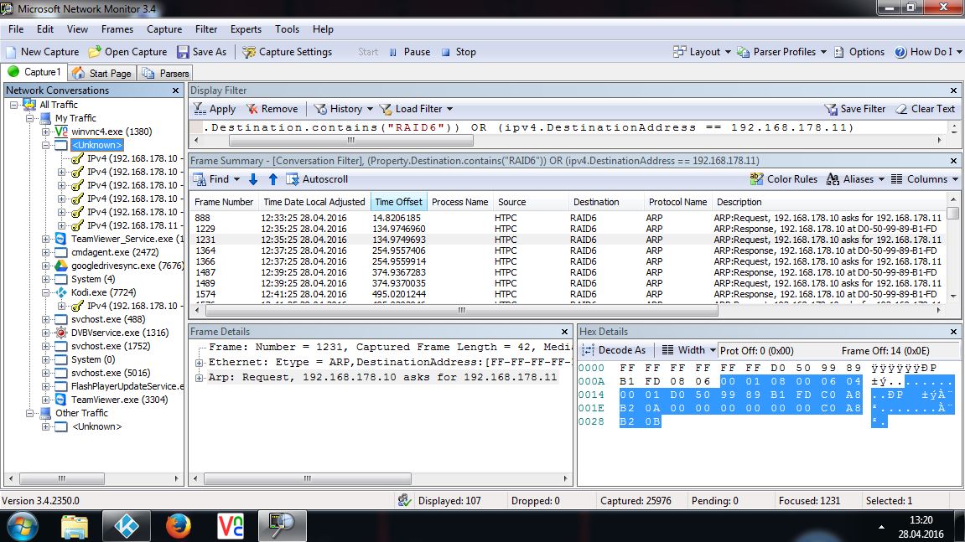Stop the capture
This screenshot has height=542, width=965.
point(459,52)
